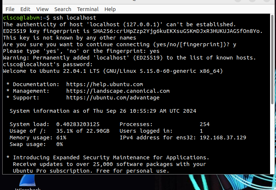
Task: Click the Wireshark desktop icon
Action: tap(28, 183)
